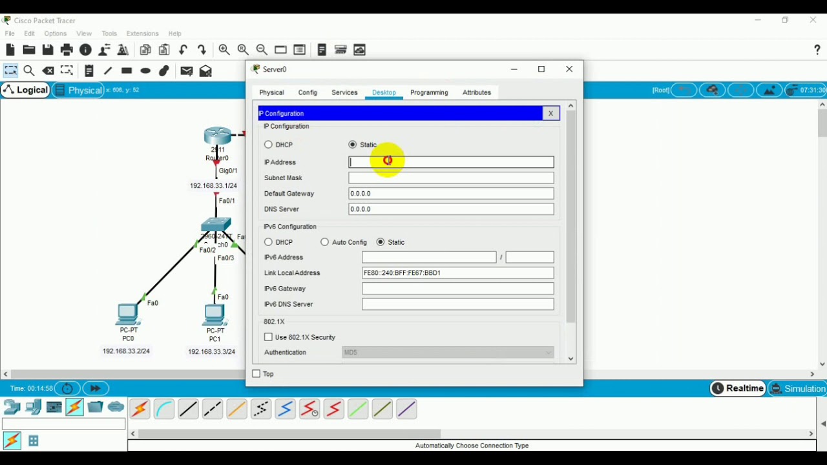Image resolution: width=827 pixels, height=465 pixels.
Task: Click the Power Cycle Devices button
Action: [x=67, y=389]
